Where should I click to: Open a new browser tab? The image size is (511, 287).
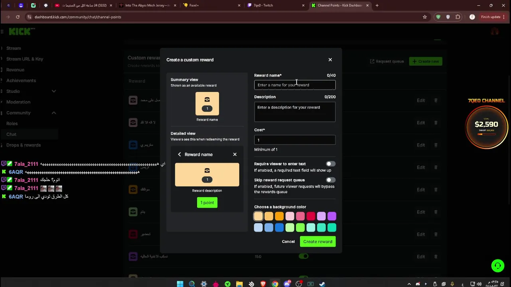(x=377, y=5)
